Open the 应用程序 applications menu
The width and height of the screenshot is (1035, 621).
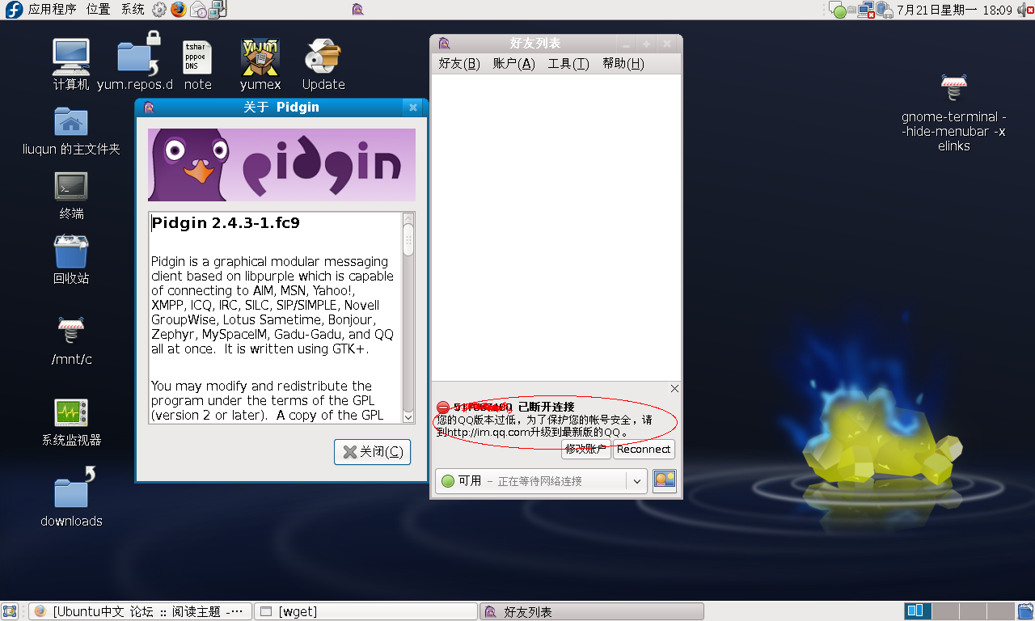pyautogui.click(x=52, y=10)
